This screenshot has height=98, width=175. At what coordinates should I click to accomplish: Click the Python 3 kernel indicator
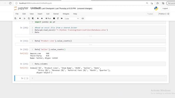(x=163, y=14)
